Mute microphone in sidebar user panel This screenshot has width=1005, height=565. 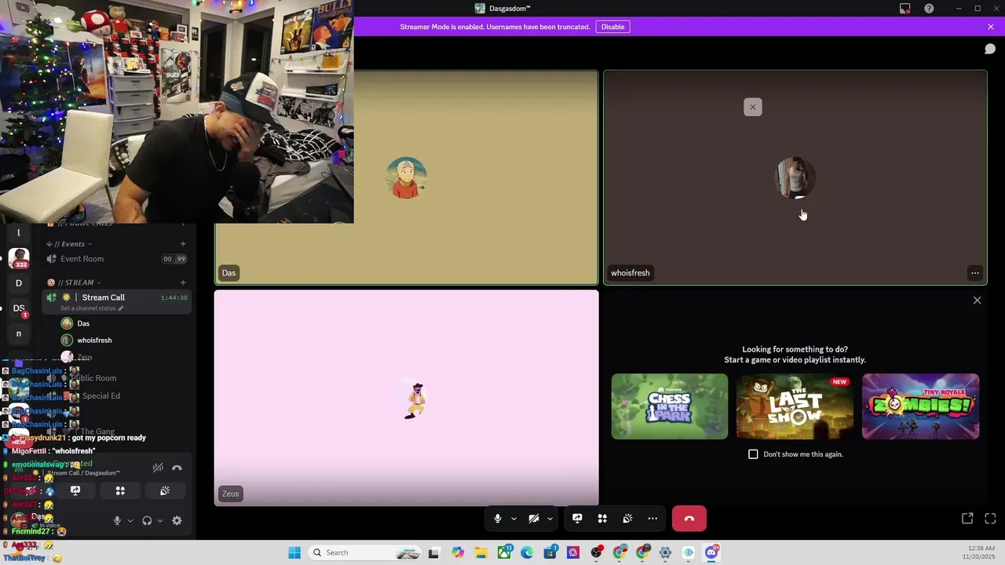[117, 520]
